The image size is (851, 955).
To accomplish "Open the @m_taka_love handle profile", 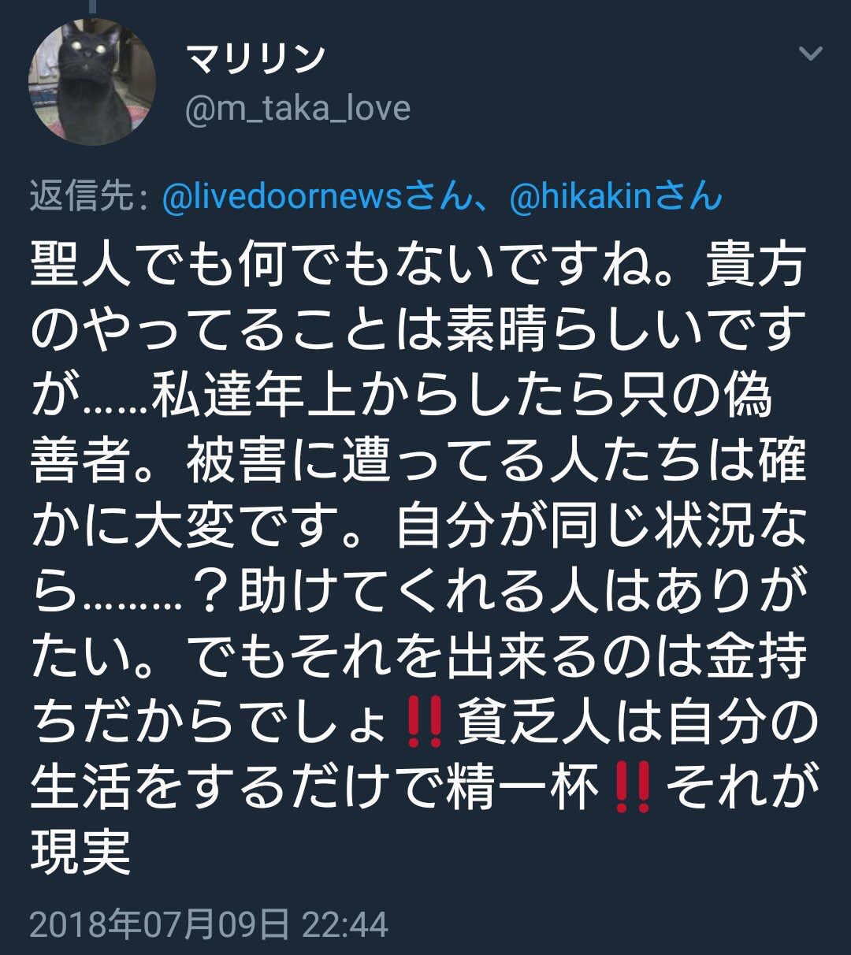I will (x=297, y=108).
